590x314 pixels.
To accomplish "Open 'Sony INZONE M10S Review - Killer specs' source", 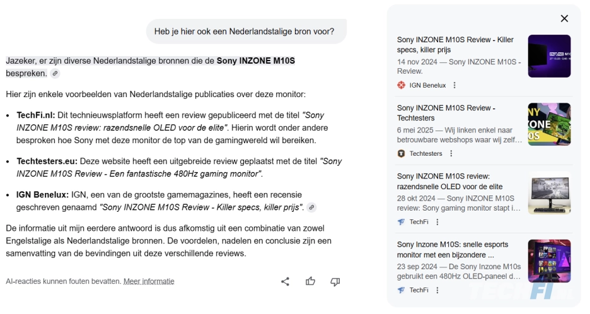I will [x=455, y=45].
